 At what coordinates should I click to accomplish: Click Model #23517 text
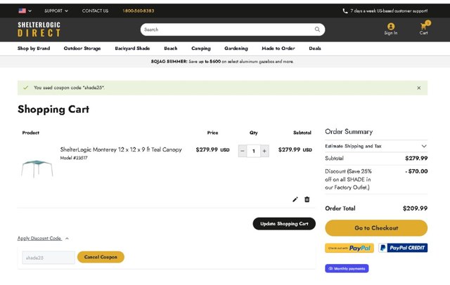point(74,158)
